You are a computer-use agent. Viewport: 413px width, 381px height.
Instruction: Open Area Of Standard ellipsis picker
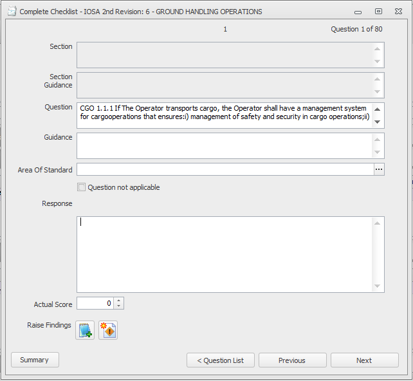point(379,169)
